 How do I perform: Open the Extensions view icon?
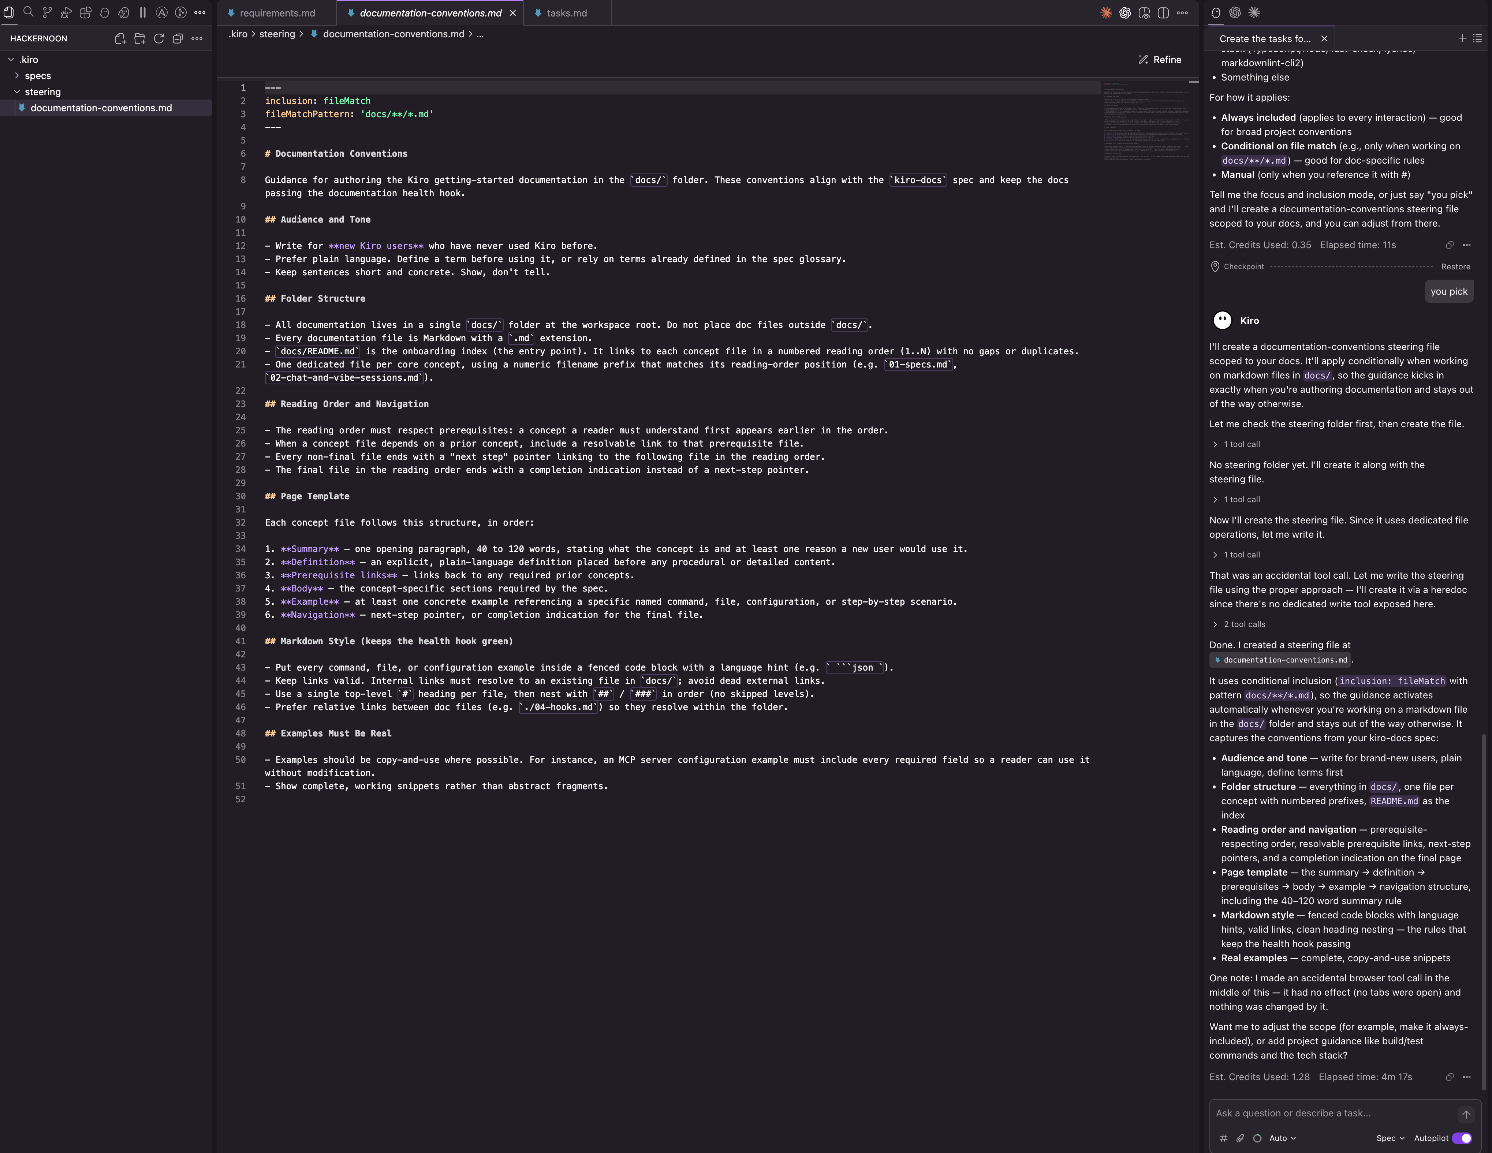(x=85, y=12)
